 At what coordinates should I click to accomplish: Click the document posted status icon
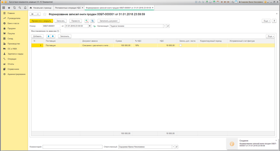point(94,26)
